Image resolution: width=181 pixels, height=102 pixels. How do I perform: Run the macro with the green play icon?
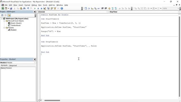(x=35, y=8)
